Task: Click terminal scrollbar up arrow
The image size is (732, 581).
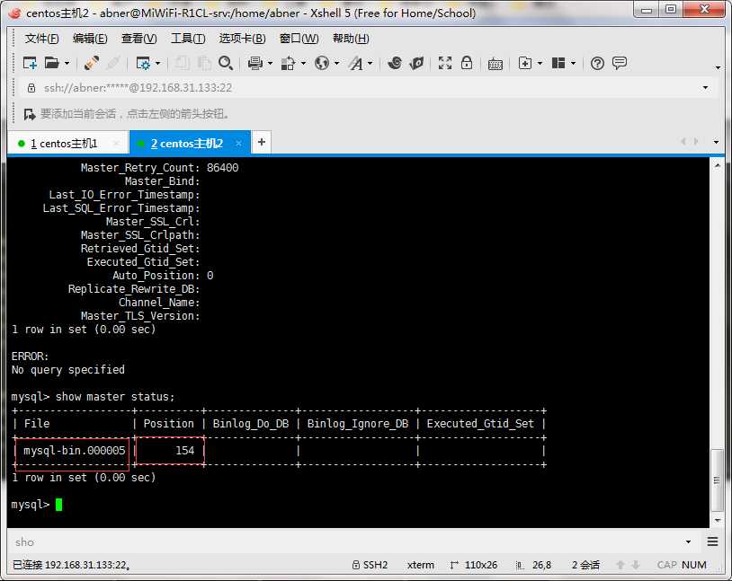Action: tap(717, 165)
